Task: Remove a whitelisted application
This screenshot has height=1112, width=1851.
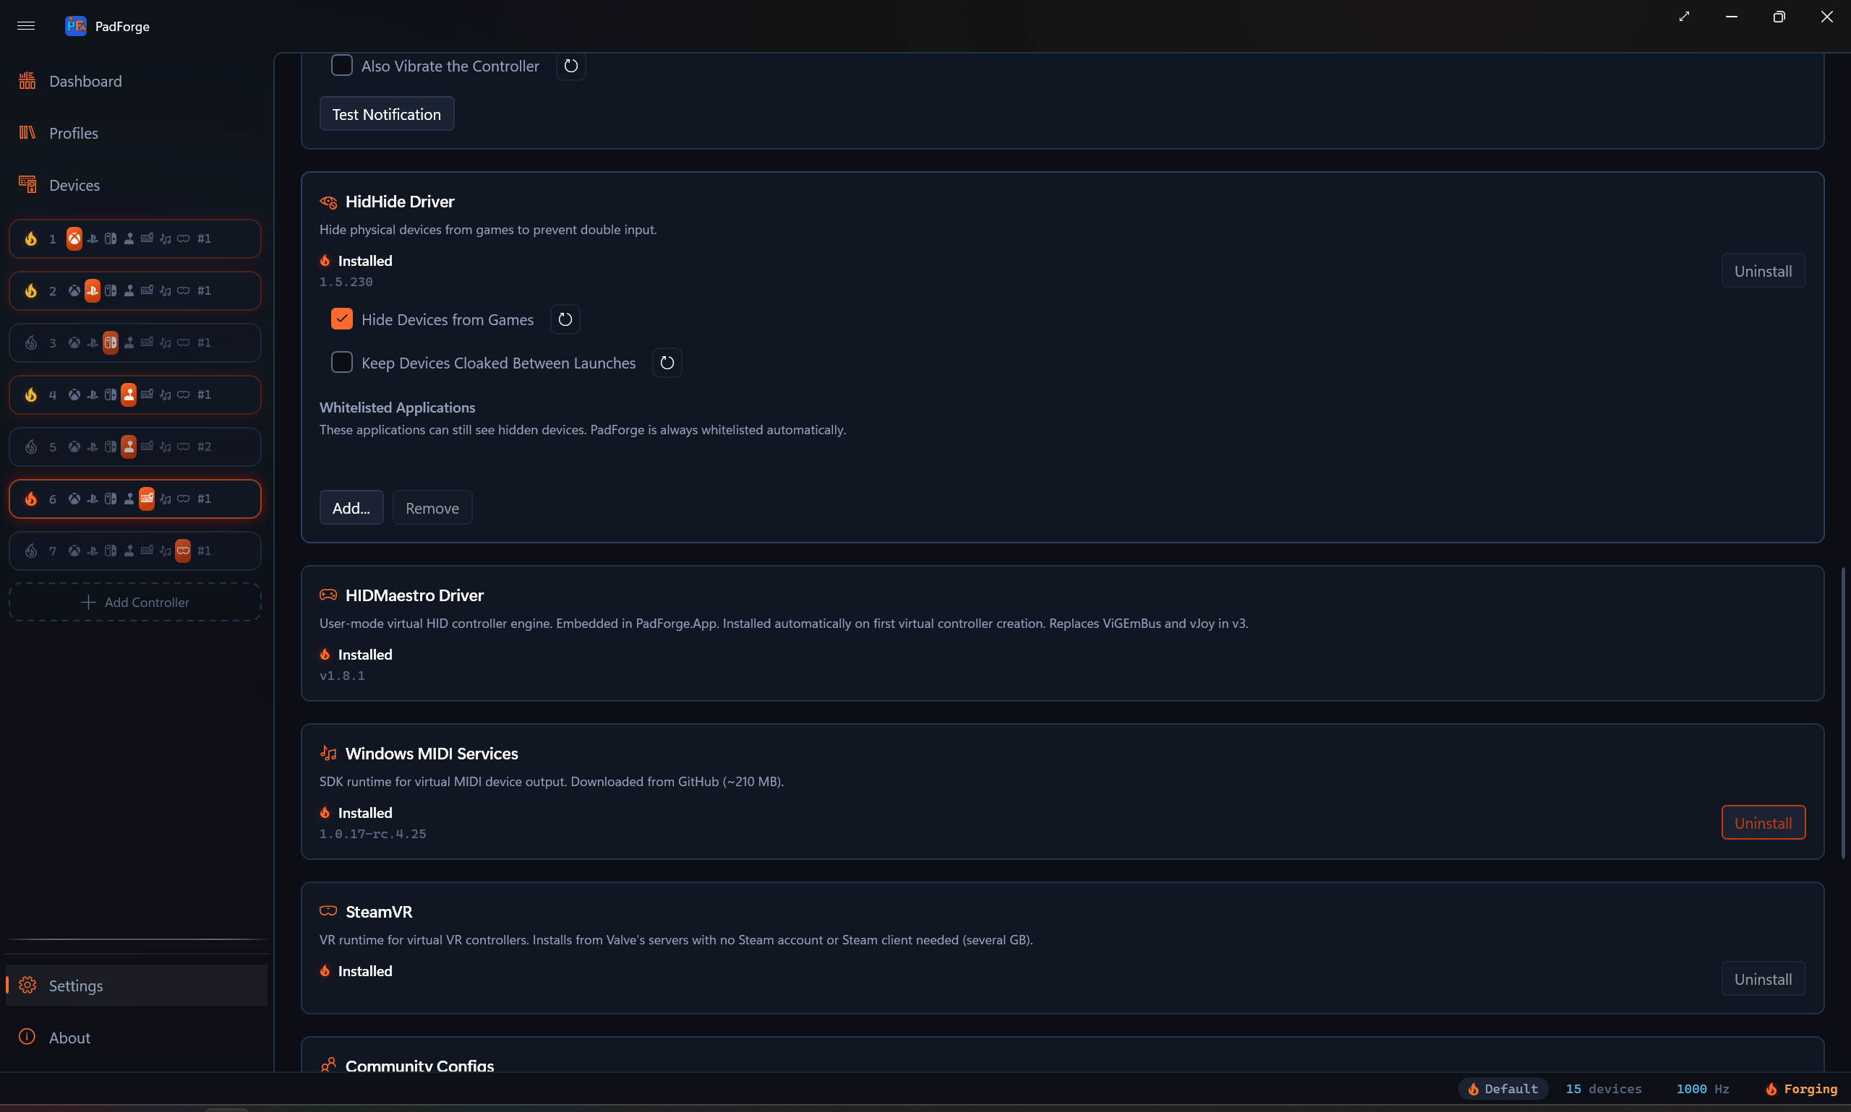Action: coord(432,508)
